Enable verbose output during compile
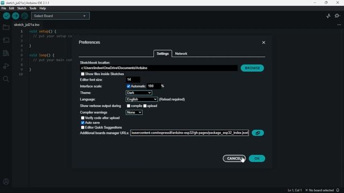Image resolution: width=344 pixels, height=193 pixels. (128, 106)
